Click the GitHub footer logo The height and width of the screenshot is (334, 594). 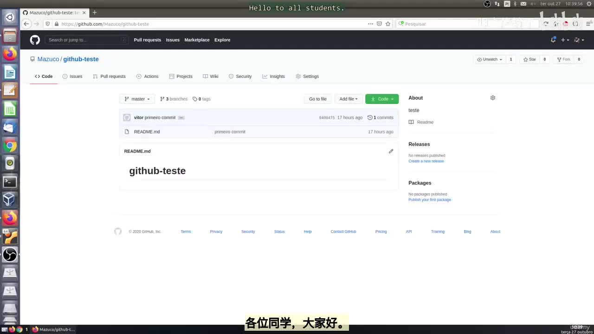click(x=118, y=231)
